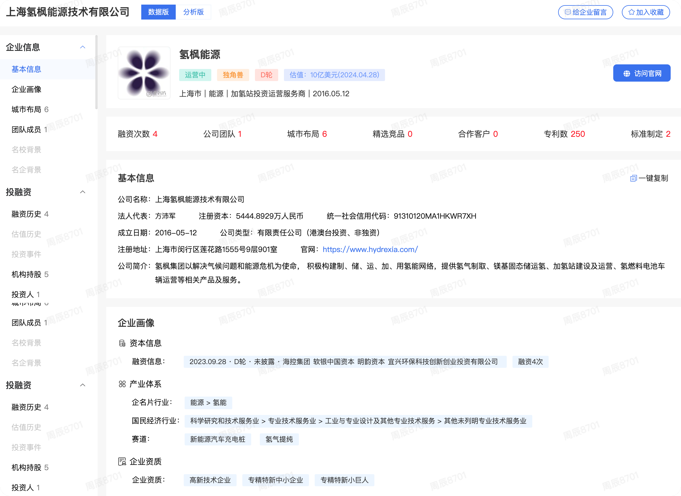Click the 加入收藏 star button

pos(646,12)
